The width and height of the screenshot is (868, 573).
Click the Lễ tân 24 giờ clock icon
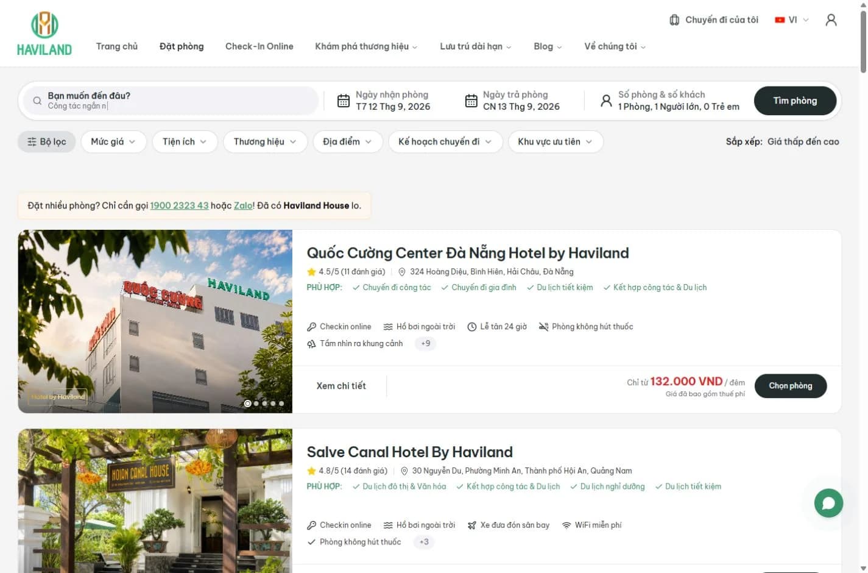click(471, 327)
